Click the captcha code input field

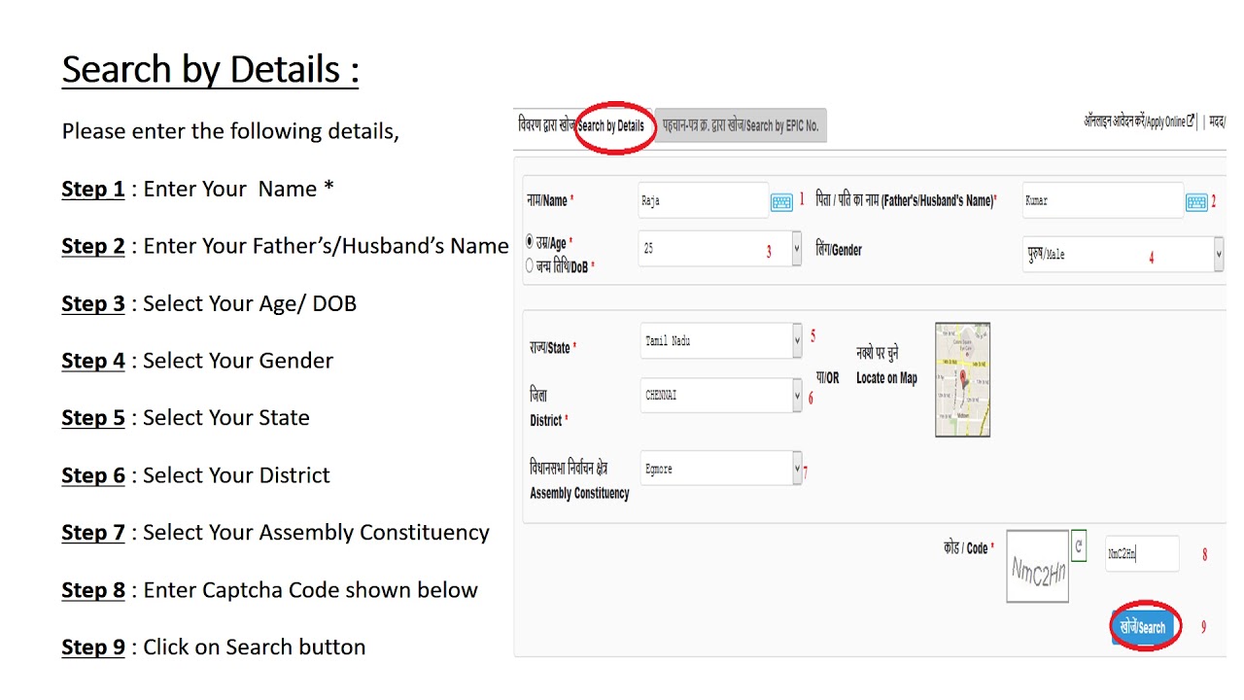coord(1142,553)
